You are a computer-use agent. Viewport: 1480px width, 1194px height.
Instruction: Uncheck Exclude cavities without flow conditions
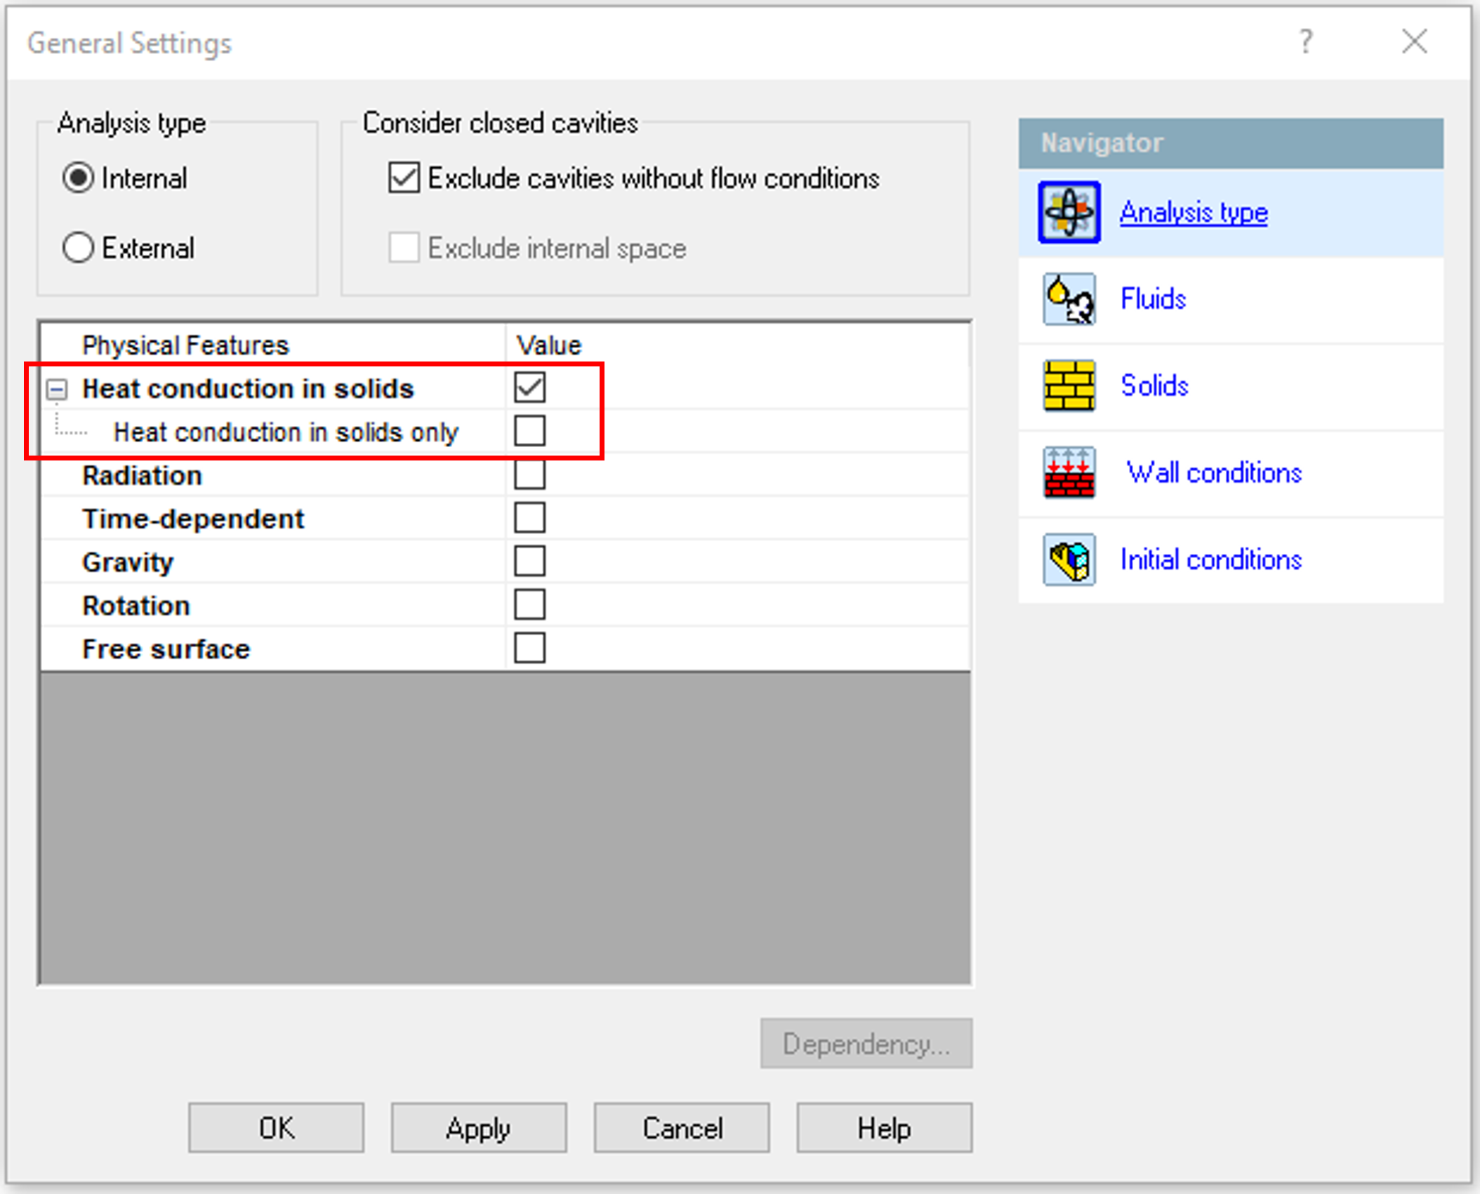(x=404, y=178)
